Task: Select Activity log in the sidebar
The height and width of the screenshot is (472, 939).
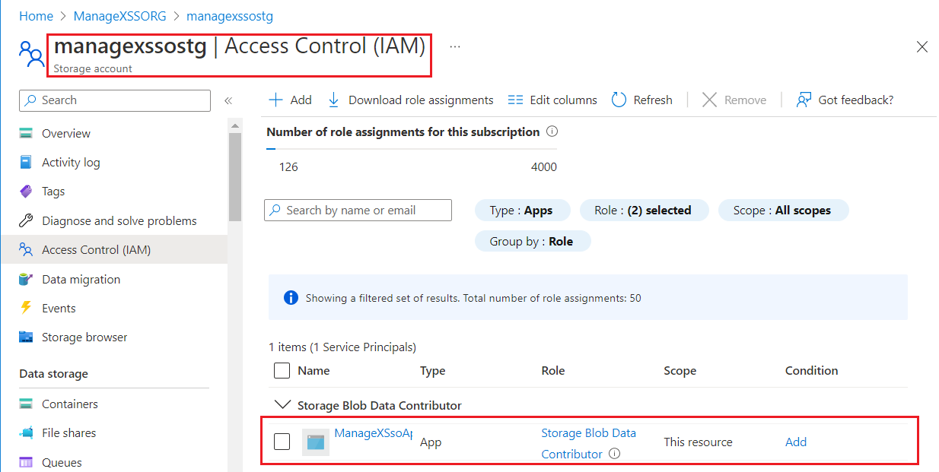Action: tap(70, 162)
